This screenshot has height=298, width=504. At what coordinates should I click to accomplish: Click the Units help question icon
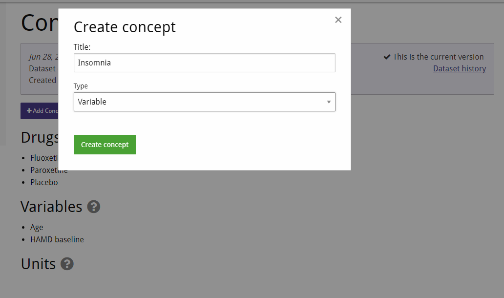pyautogui.click(x=67, y=264)
